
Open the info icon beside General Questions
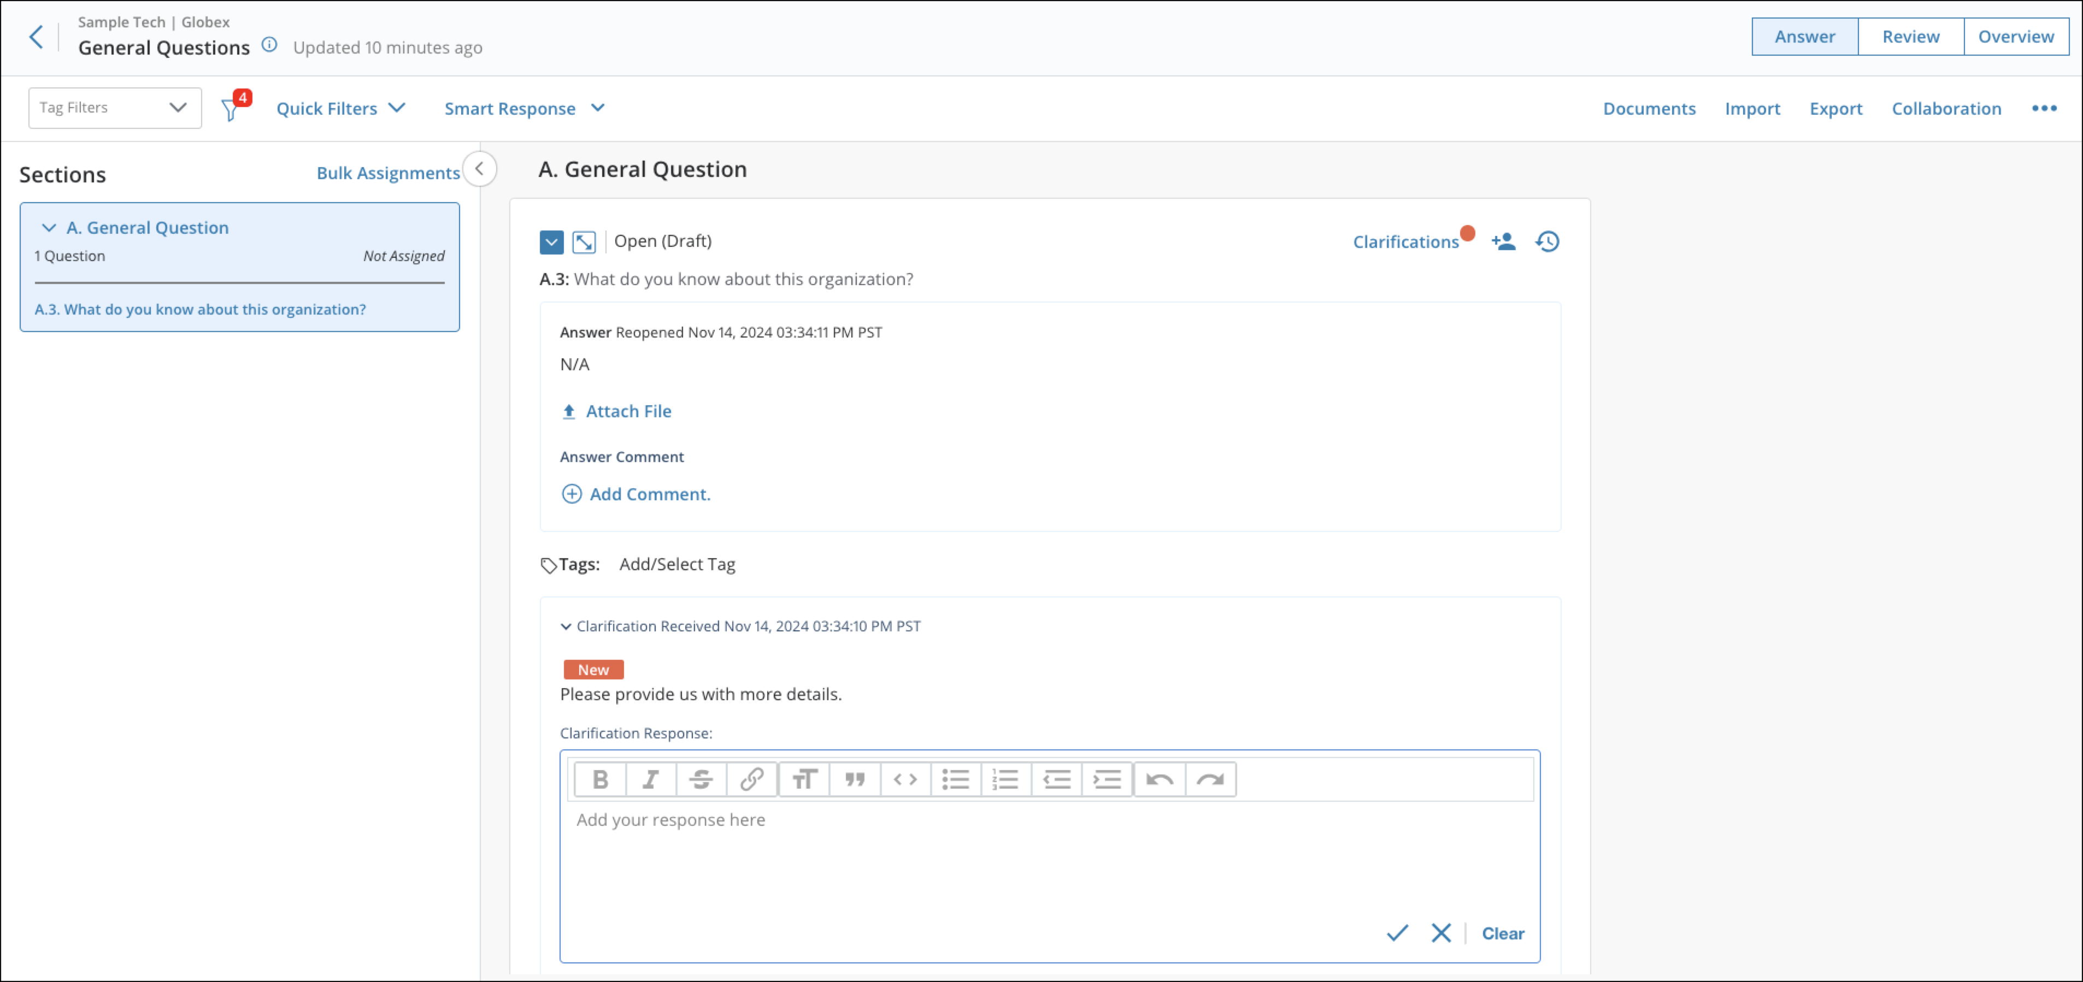(x=269, y=45)
